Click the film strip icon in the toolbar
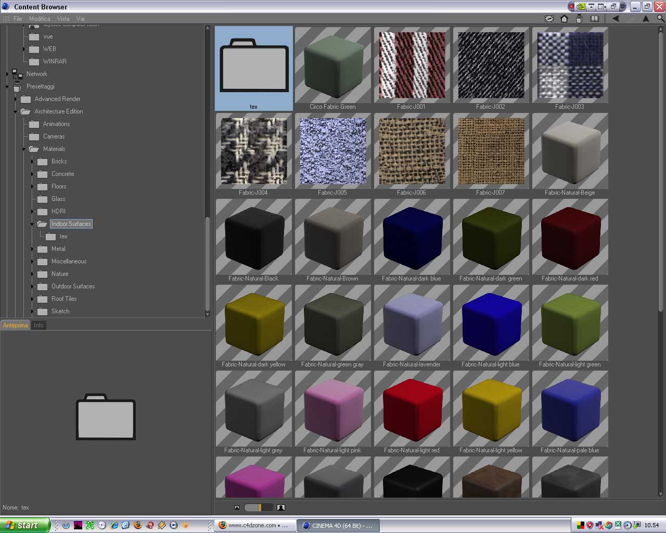Image resolution: width=666 pixels, height=533 pixels. coord(549,19)
